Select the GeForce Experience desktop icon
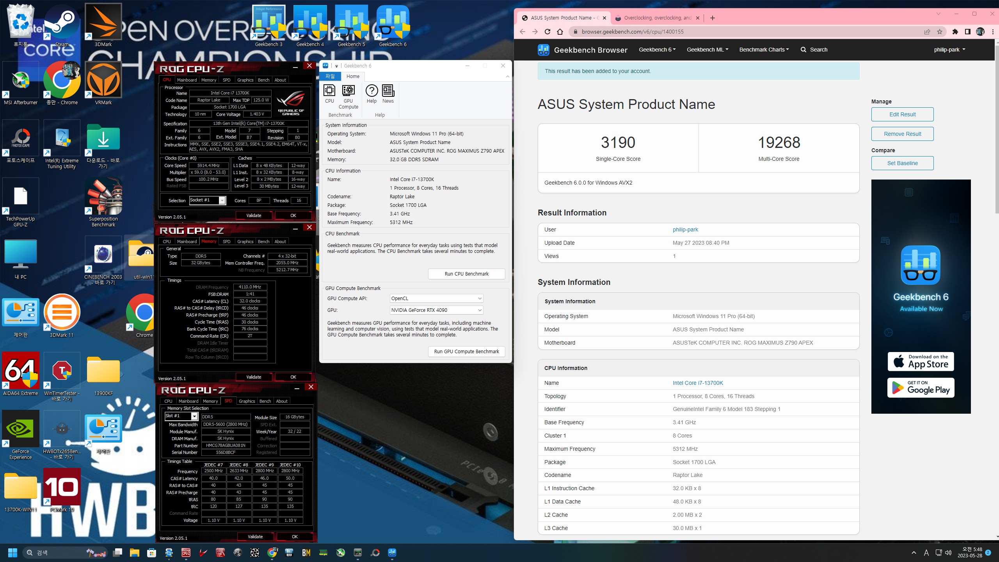 tap(21, 436)
